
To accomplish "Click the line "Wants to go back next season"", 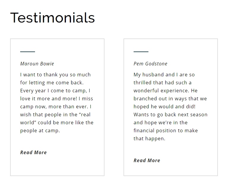I will click(170, 115).
